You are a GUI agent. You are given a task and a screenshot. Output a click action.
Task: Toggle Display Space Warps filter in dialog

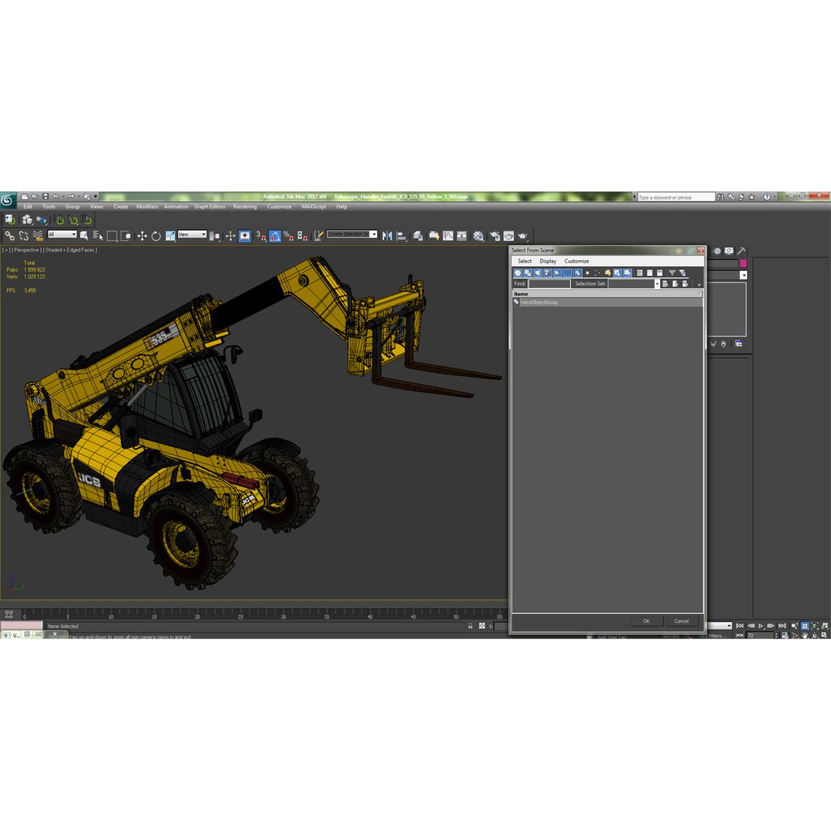[x=568, y=273]
